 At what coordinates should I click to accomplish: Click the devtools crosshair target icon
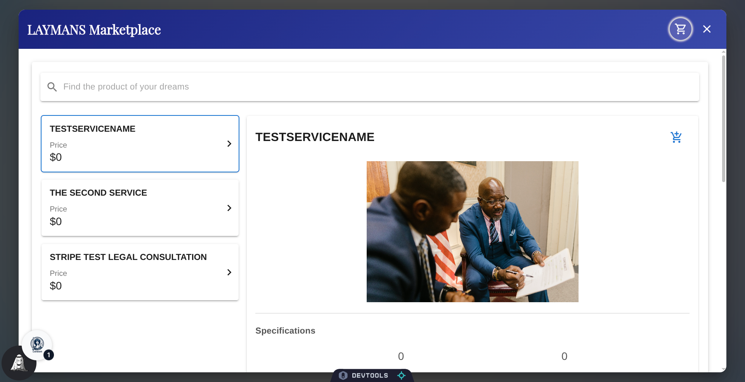tap(401, 375)
